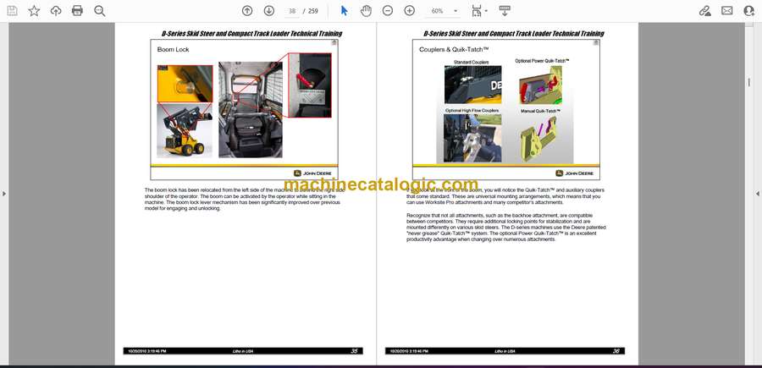Click the "Optional Power Quik-Tatch" label
This screenshot has width=762, height=368.
tap(542, 61)
